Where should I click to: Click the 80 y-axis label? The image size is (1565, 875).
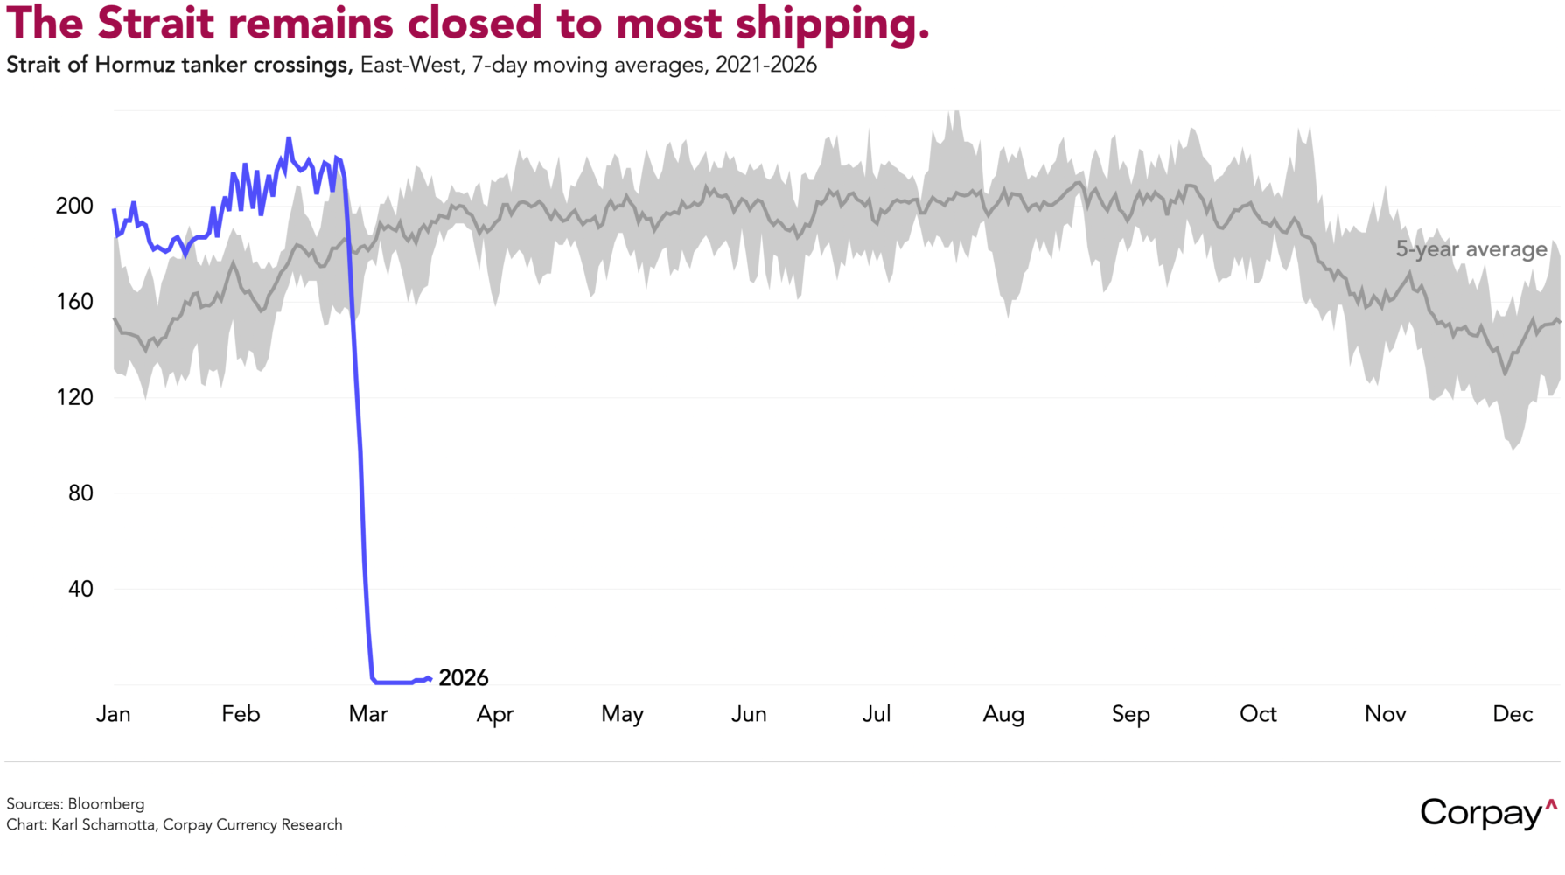point(80,493)
